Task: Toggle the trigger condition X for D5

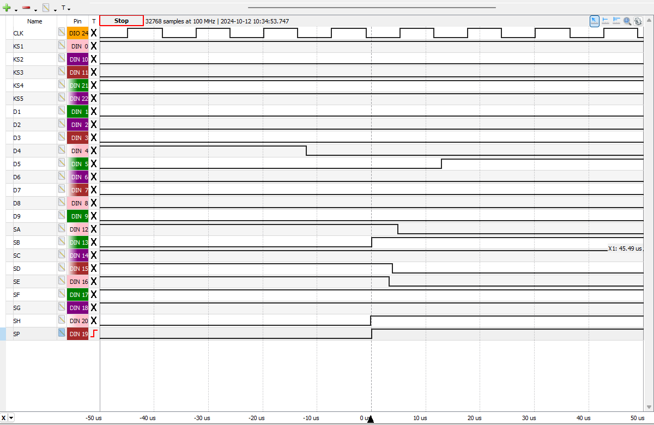Action: tap(94, 164)
